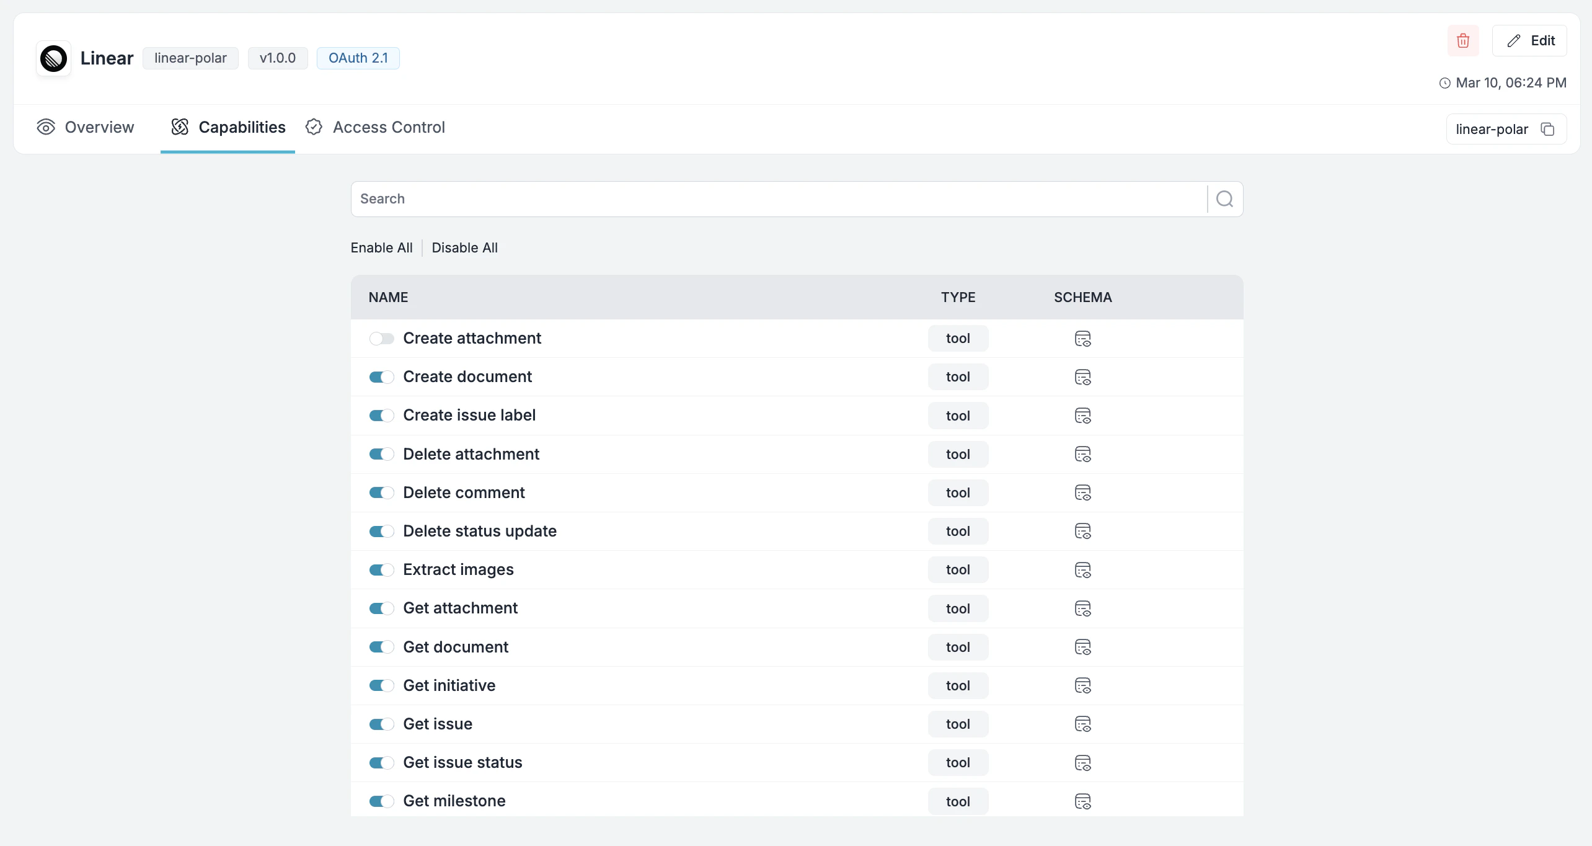This screenshot has height=846, width=1592.
Task: Click the Enable All link
Action: [x=381, y=247]
